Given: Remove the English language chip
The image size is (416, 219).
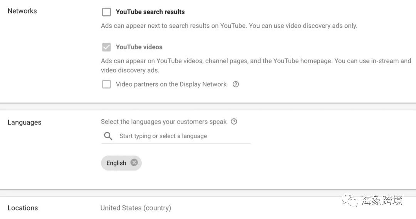Looking at the screenshot, I should (134, 162).
